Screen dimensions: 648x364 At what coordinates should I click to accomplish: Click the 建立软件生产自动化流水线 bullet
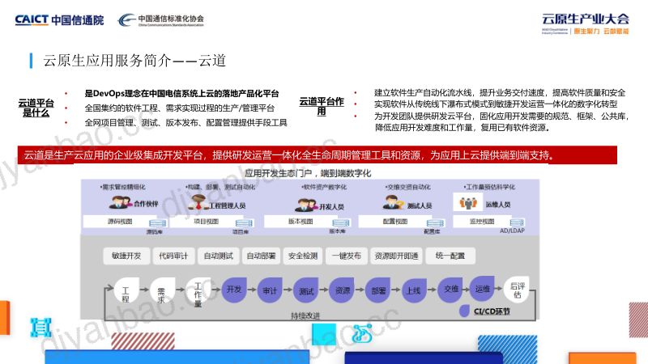tap(500, 93)
